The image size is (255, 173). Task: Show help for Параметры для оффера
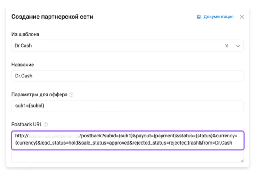point(71,95)
